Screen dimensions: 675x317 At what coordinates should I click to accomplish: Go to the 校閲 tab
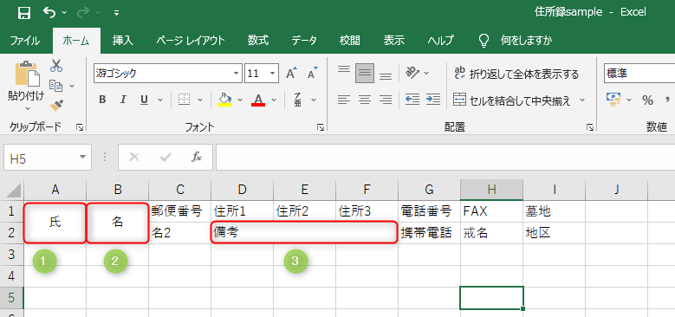pyautogui.click(x=349, y=41)
